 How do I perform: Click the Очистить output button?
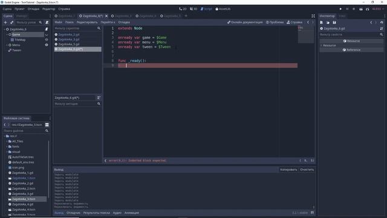307,170
